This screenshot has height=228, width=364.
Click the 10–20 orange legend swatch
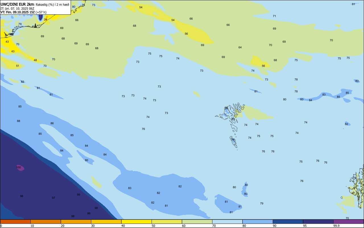[45, 221]
